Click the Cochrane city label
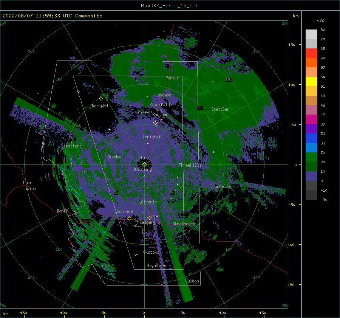Viewport: 340px width, 318px height. (124, 211)
